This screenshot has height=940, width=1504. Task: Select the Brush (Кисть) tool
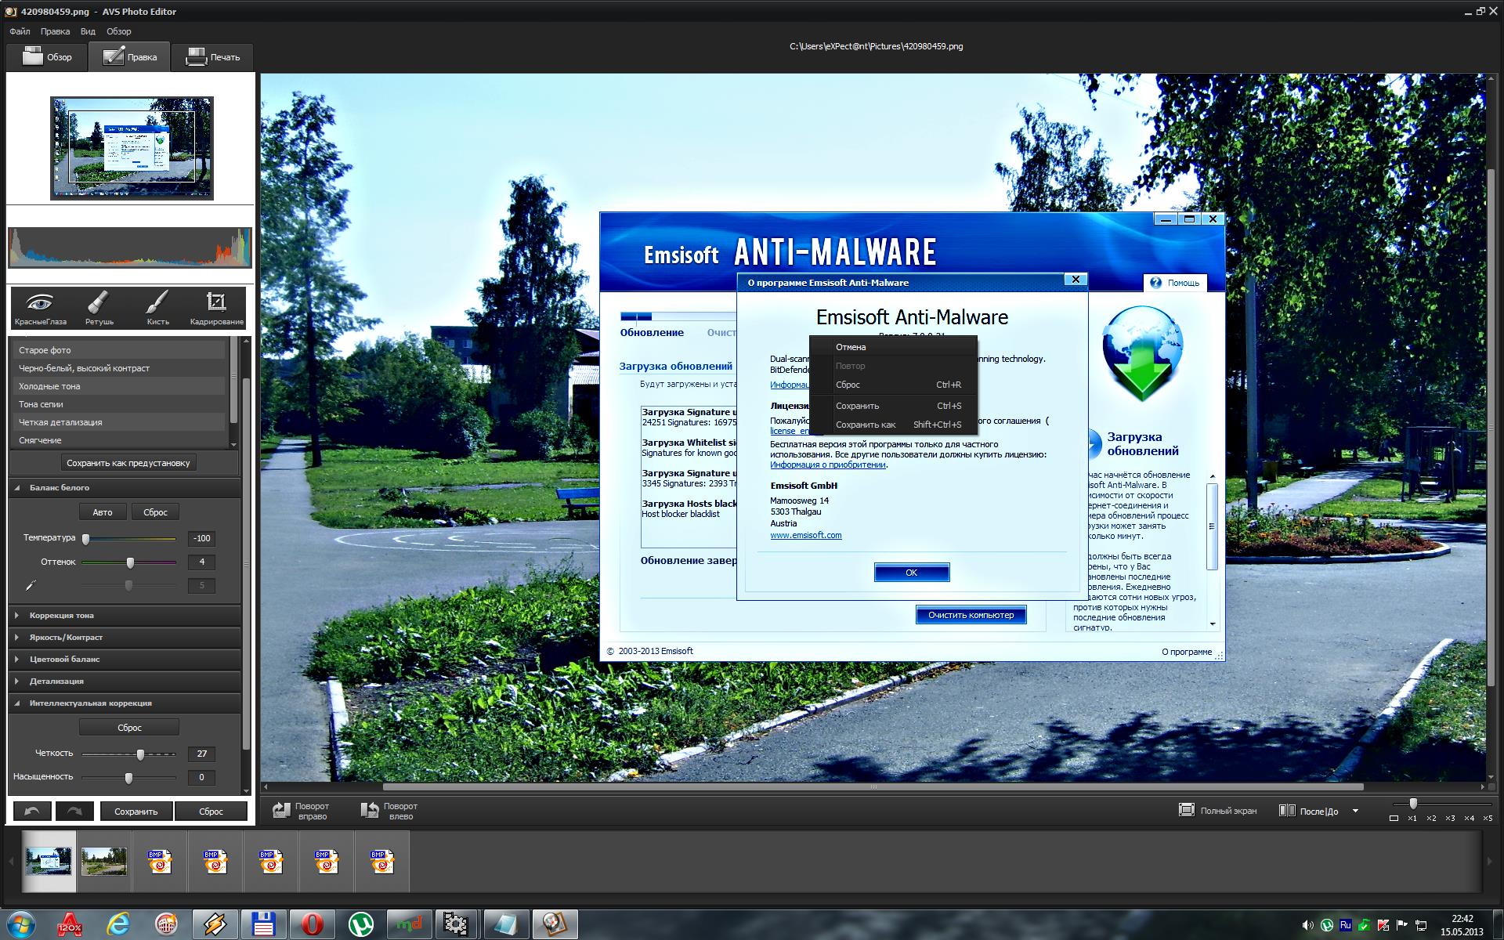pos(157,306)
